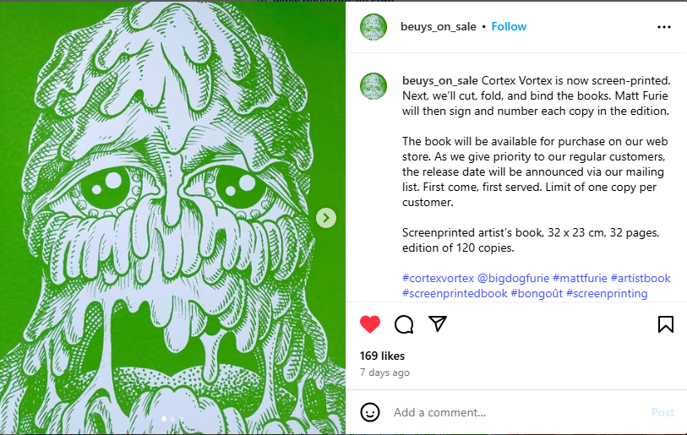Save post with bookmark icon

(x=666, y=324)
